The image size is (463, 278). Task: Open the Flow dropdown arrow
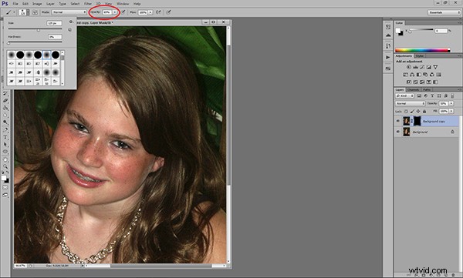pos(150,12)
